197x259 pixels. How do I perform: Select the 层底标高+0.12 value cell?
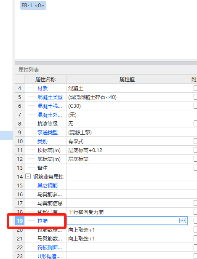coord(127,150)
